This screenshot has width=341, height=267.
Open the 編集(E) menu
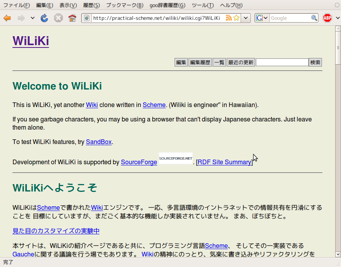coord(45,5)
